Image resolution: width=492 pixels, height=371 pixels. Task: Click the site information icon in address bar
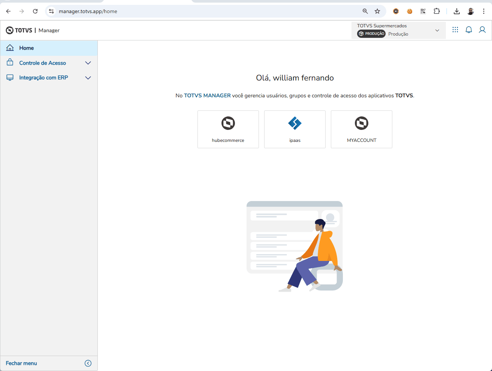coord(52,11)
